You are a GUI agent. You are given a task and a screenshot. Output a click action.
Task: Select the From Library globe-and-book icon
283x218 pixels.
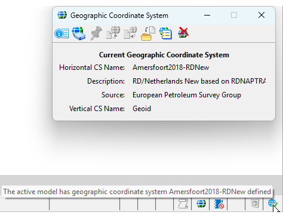(79, 33)
